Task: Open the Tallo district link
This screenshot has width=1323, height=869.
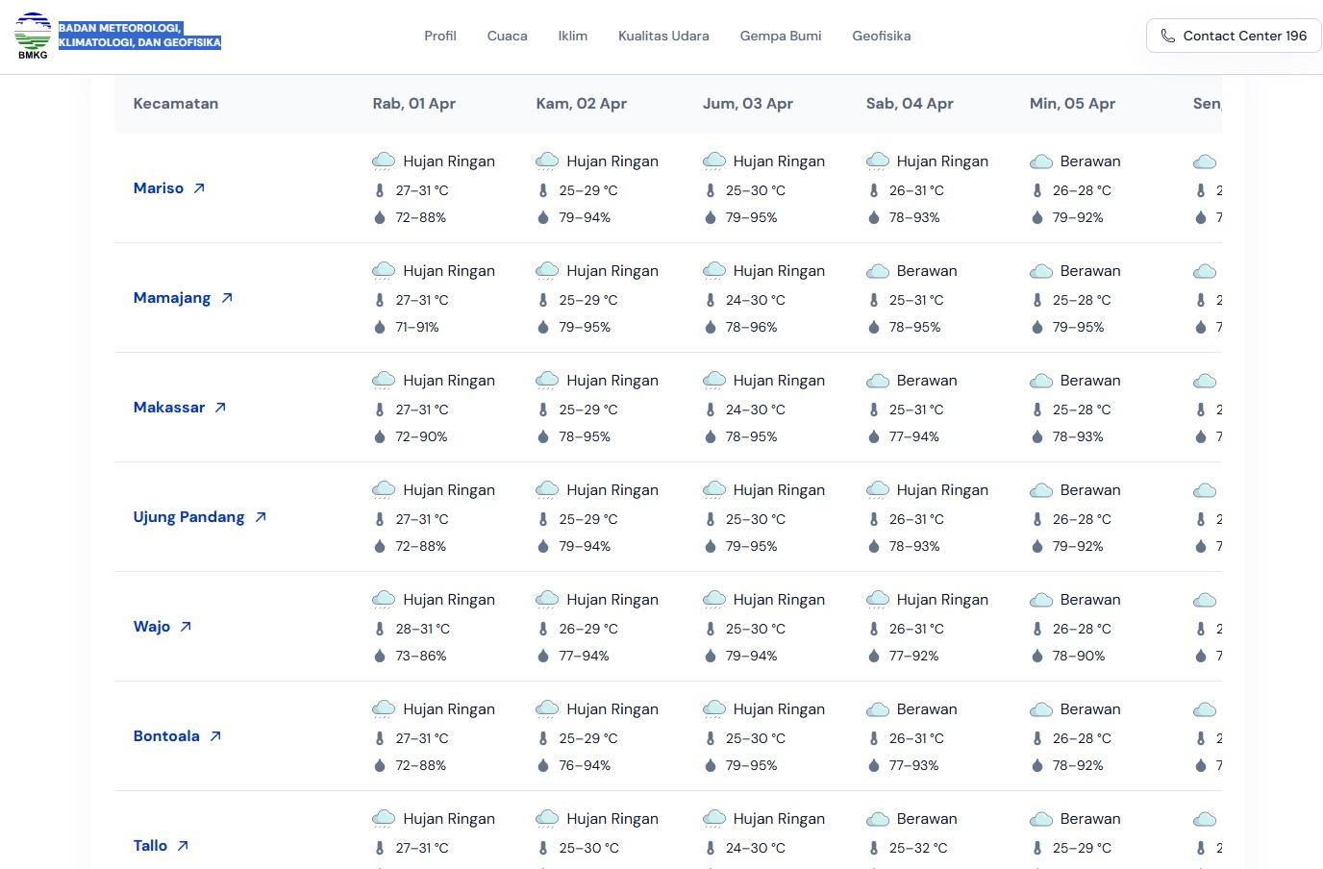Action: point(150,846)
